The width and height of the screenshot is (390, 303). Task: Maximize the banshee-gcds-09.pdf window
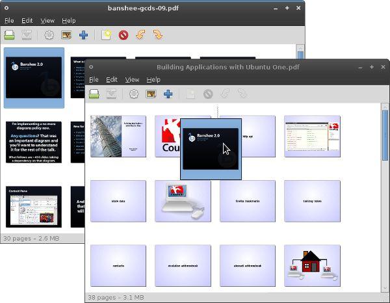coord(287,8)
